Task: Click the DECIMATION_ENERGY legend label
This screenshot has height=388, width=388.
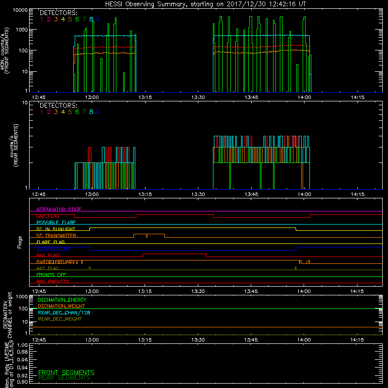Action: pos(62,300)
